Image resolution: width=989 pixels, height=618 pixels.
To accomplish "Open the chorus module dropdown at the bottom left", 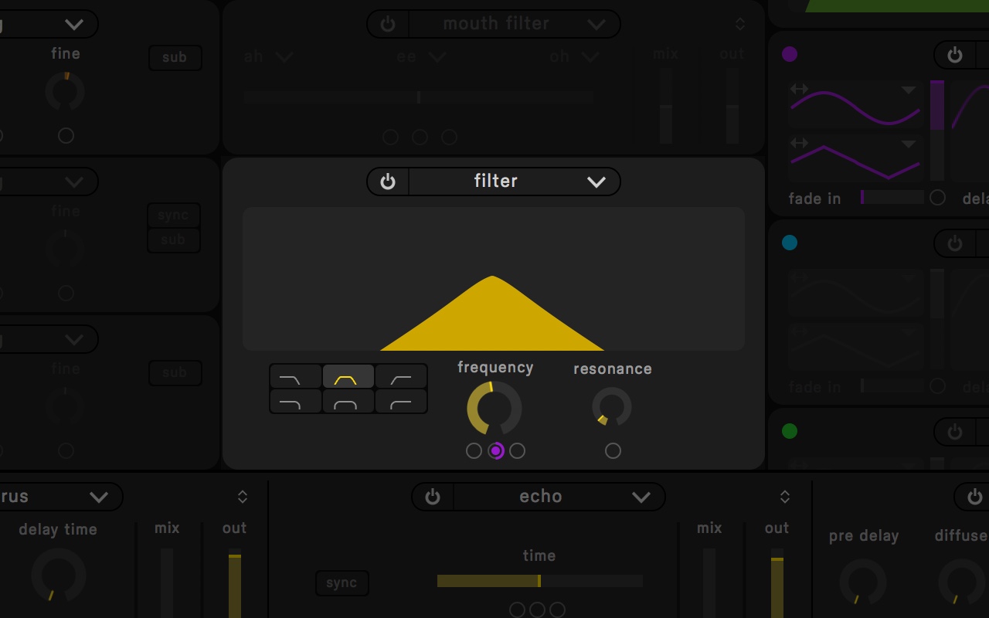I will (x=99, y=497).
